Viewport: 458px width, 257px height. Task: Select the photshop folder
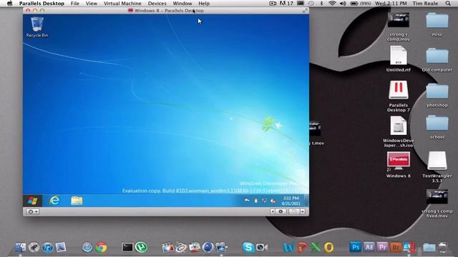click(437, 95)
